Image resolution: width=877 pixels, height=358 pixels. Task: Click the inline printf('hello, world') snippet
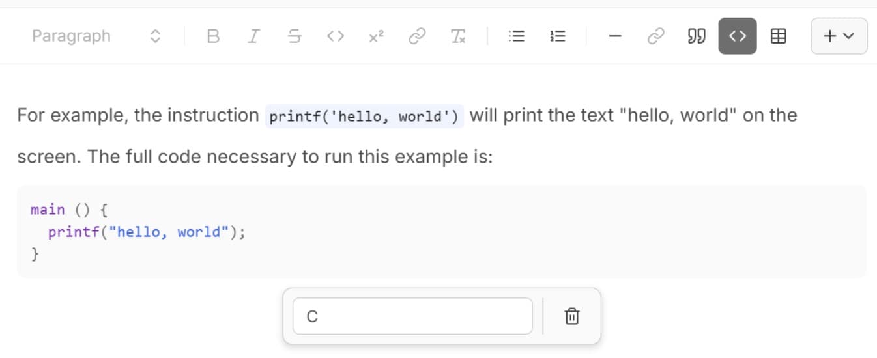pos(364,117)
